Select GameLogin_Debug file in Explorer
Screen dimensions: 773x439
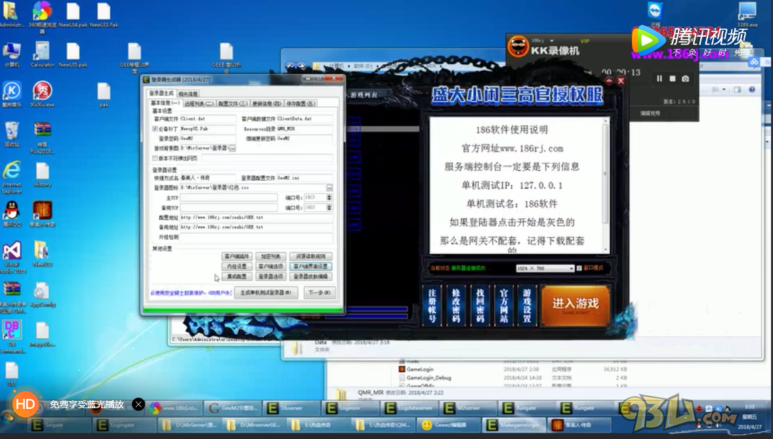428,378
